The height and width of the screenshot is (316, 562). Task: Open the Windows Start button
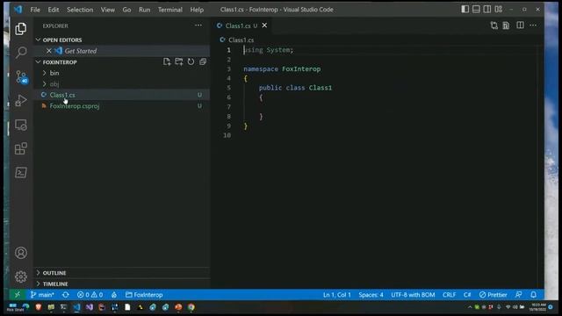12,306
